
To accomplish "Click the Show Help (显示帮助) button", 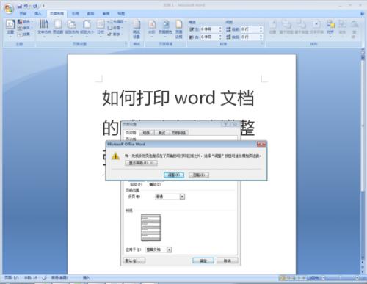I will coord(141,163).
